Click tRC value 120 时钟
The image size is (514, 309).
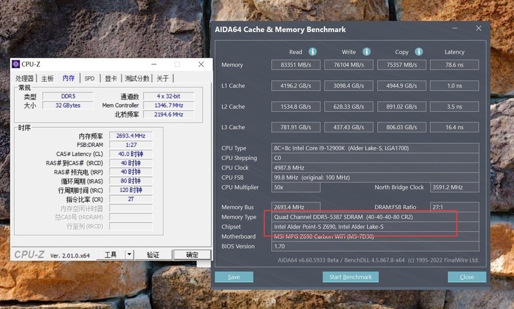click(x=131, y=190)
